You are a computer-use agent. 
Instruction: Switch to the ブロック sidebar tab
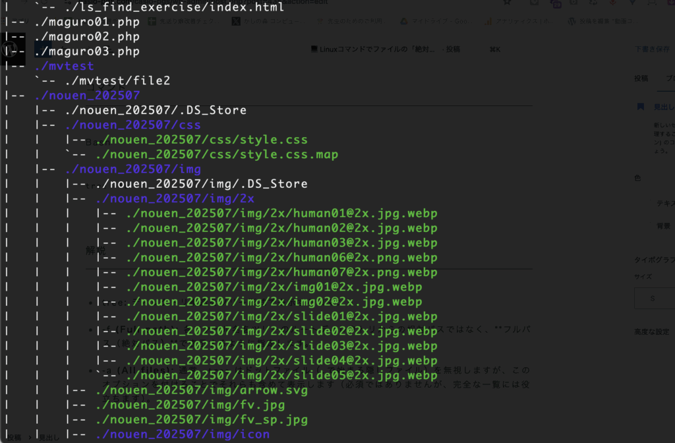coord(669,78)
